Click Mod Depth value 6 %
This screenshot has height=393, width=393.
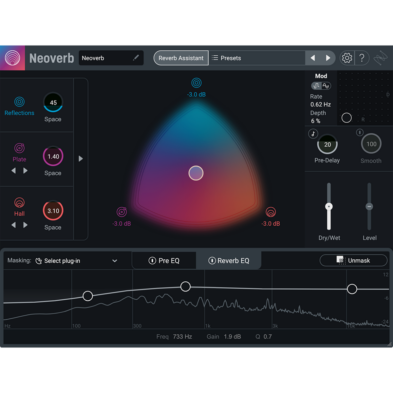tap(316, 121)
